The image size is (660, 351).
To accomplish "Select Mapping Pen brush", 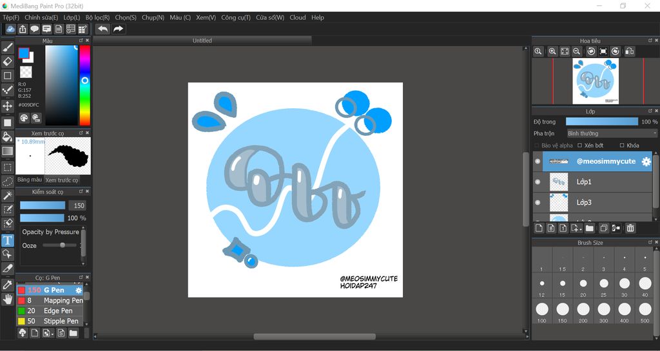I will 50,301.
